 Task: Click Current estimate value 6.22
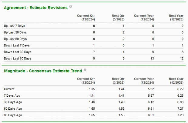click(180, 89)
